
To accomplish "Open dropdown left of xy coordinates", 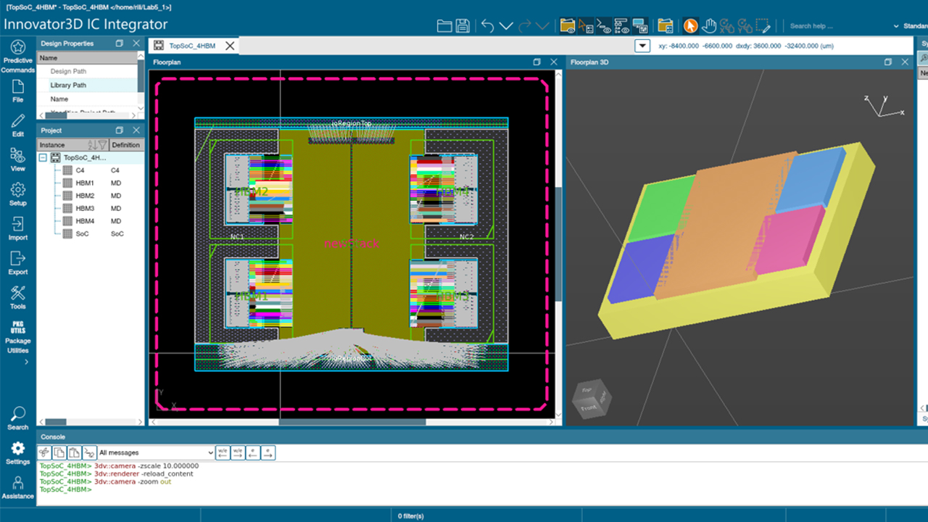I will [642, 46].
